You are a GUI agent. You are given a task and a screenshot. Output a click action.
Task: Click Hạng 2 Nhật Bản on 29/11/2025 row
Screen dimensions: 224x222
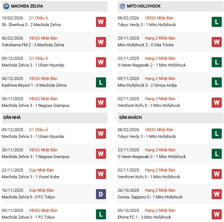pos(160,38)
